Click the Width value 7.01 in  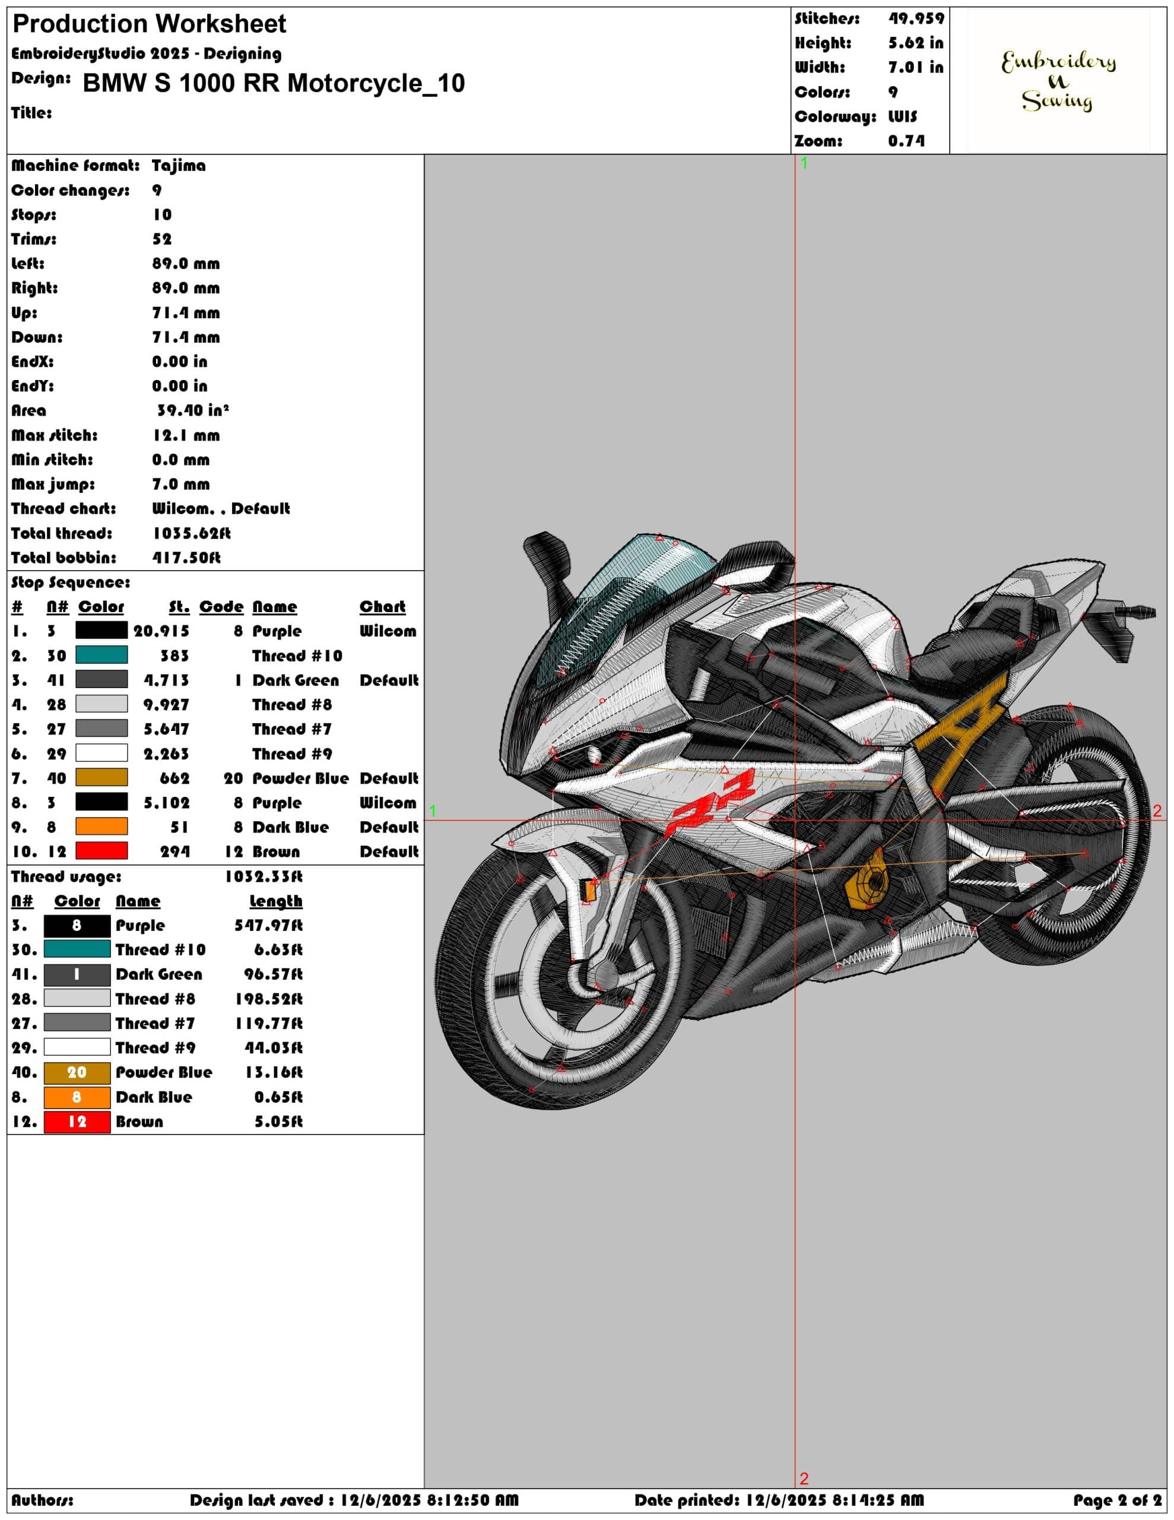(x=916, y=68)
